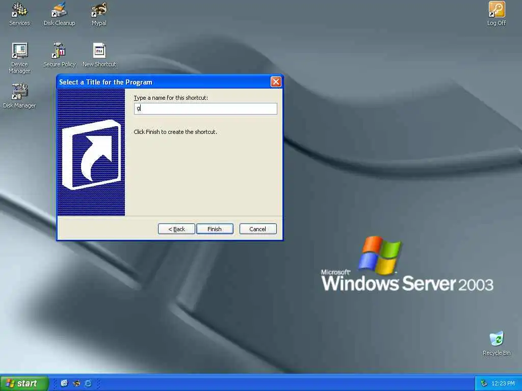Select the New Shortcut desktop icon
This screenshot has height=391, width=522.
pyautogui.click(x=99, y=55)
